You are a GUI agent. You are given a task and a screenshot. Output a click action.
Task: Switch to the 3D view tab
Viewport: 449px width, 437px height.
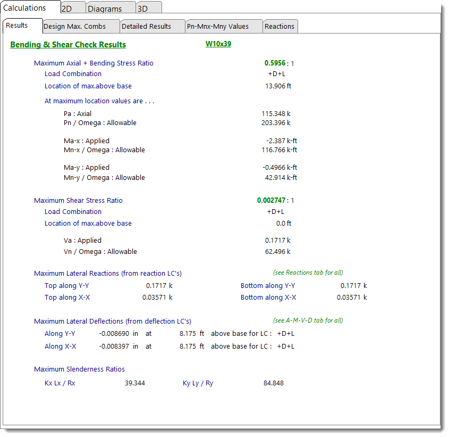(143, 9)
